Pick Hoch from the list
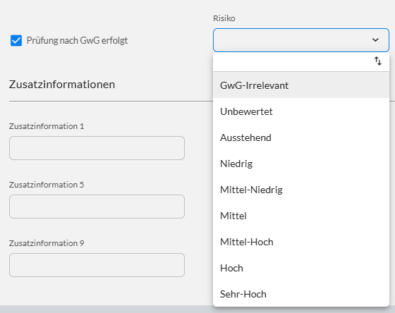Image resolution: width=395 pixels, height=313 pixels. [x=301, y=268]
